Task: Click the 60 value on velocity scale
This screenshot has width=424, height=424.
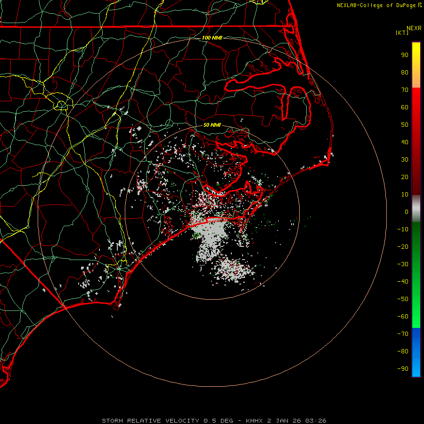Action: (x=405, y=107)
